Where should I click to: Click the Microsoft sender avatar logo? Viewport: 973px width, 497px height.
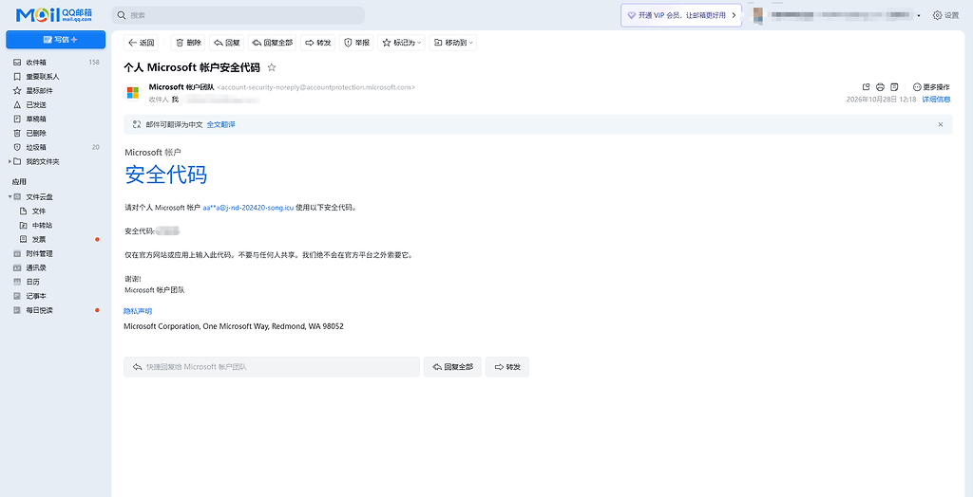coord(133,93)
